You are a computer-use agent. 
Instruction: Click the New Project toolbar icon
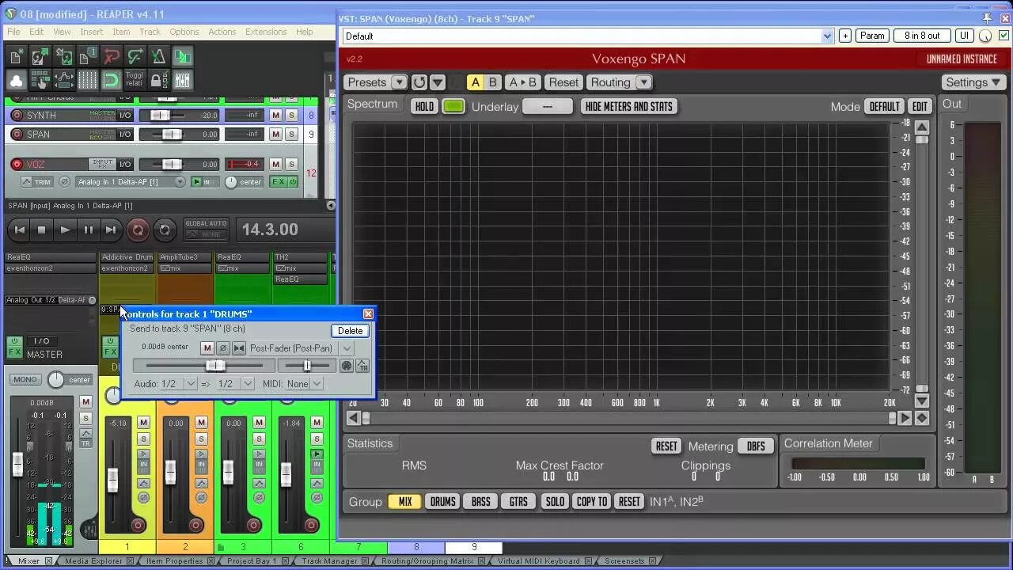tap(16, 56)
